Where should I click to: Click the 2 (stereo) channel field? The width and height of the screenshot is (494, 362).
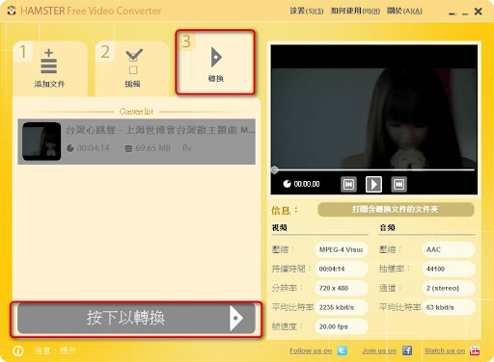[x=449, y=288]
